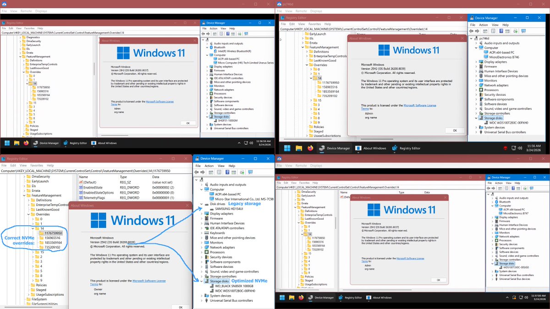Select Intel(R) Wireless Bluetooth(R) device, top-left screenshot
Image resolution: width=550 pixels, height=309 pixels.
coord(234,51)
